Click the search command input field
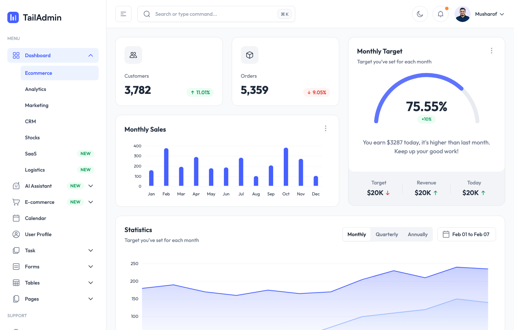This screenshot has width=514, height=330. click(216, 14)
